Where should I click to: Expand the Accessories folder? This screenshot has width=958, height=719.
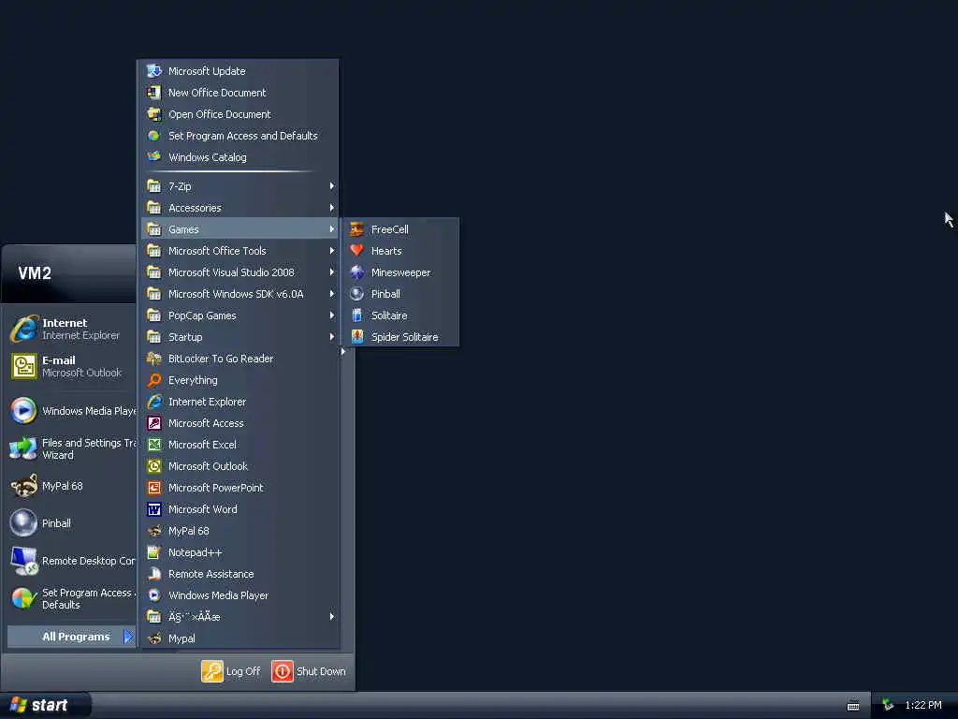coord(239,208)
